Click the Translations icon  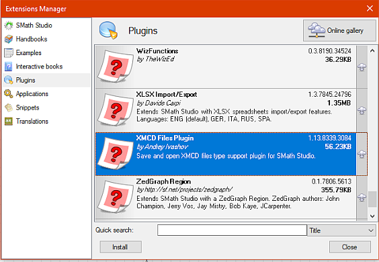[x=9, y=121]
